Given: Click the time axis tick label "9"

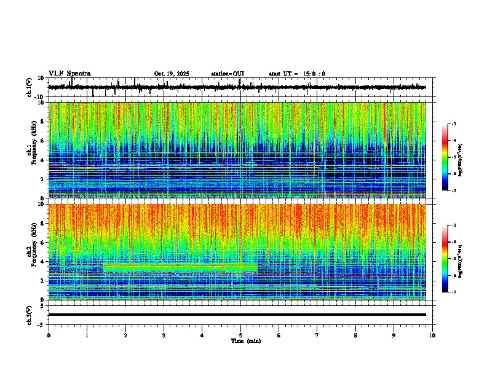Looking at the screenshot, I should tap(394, 335).
